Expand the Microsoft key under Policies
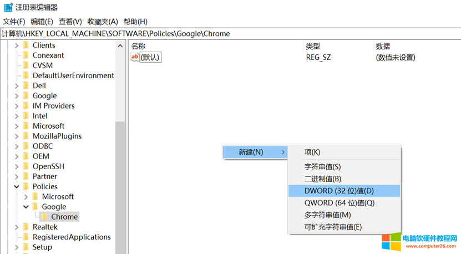Screen dimensions: 461x254 click(x=26, y=197)
